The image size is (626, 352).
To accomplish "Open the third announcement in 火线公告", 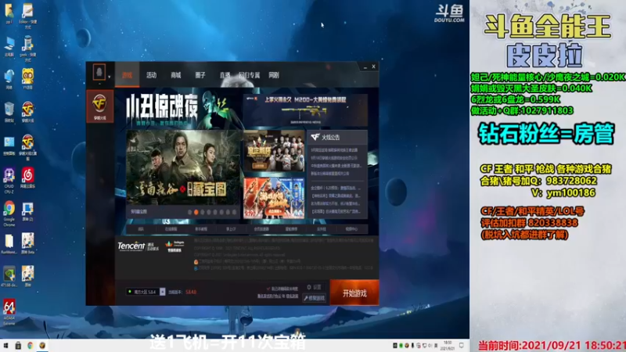I will (336, 166).
